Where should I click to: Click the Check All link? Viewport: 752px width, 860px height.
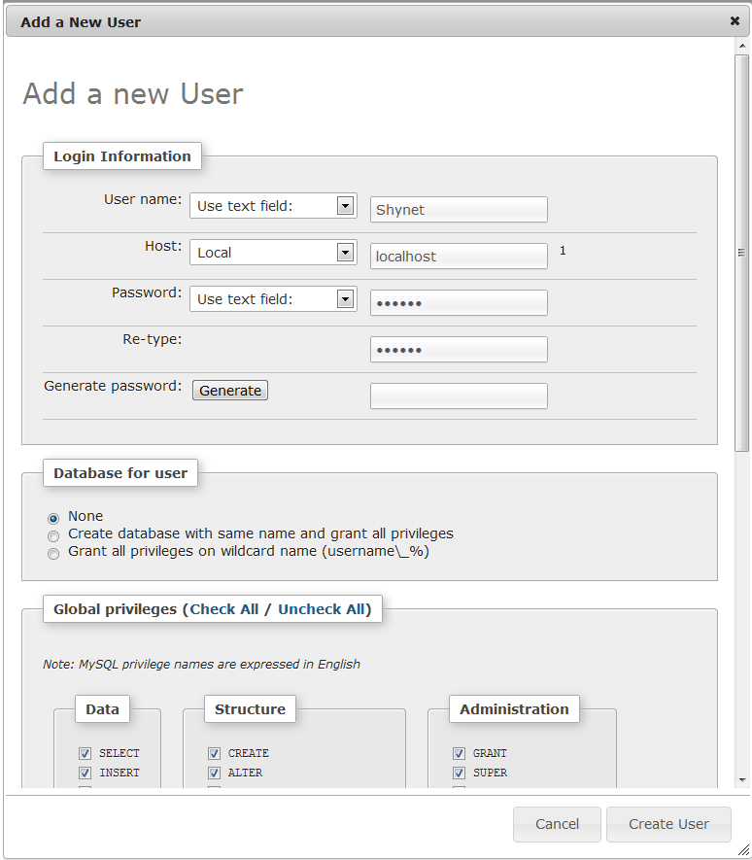224,609
